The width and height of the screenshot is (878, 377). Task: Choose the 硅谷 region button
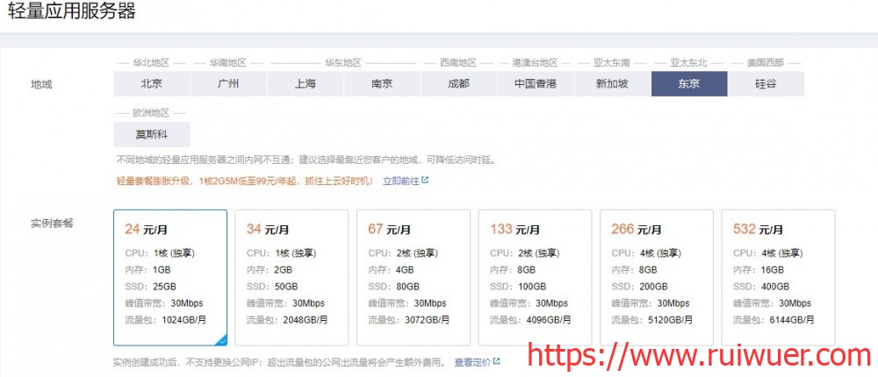766,84
